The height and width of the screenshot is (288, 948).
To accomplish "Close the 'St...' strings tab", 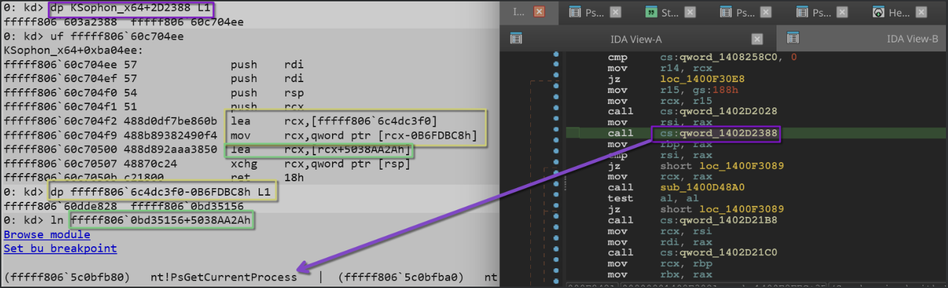I will 691,12.
